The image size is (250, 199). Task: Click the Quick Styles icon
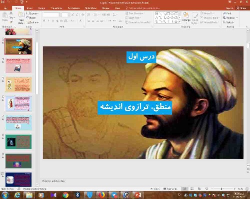pos(195,18)
